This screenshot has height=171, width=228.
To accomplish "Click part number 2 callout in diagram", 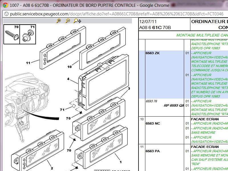I will pyautogui.click(x=52, y=168).
